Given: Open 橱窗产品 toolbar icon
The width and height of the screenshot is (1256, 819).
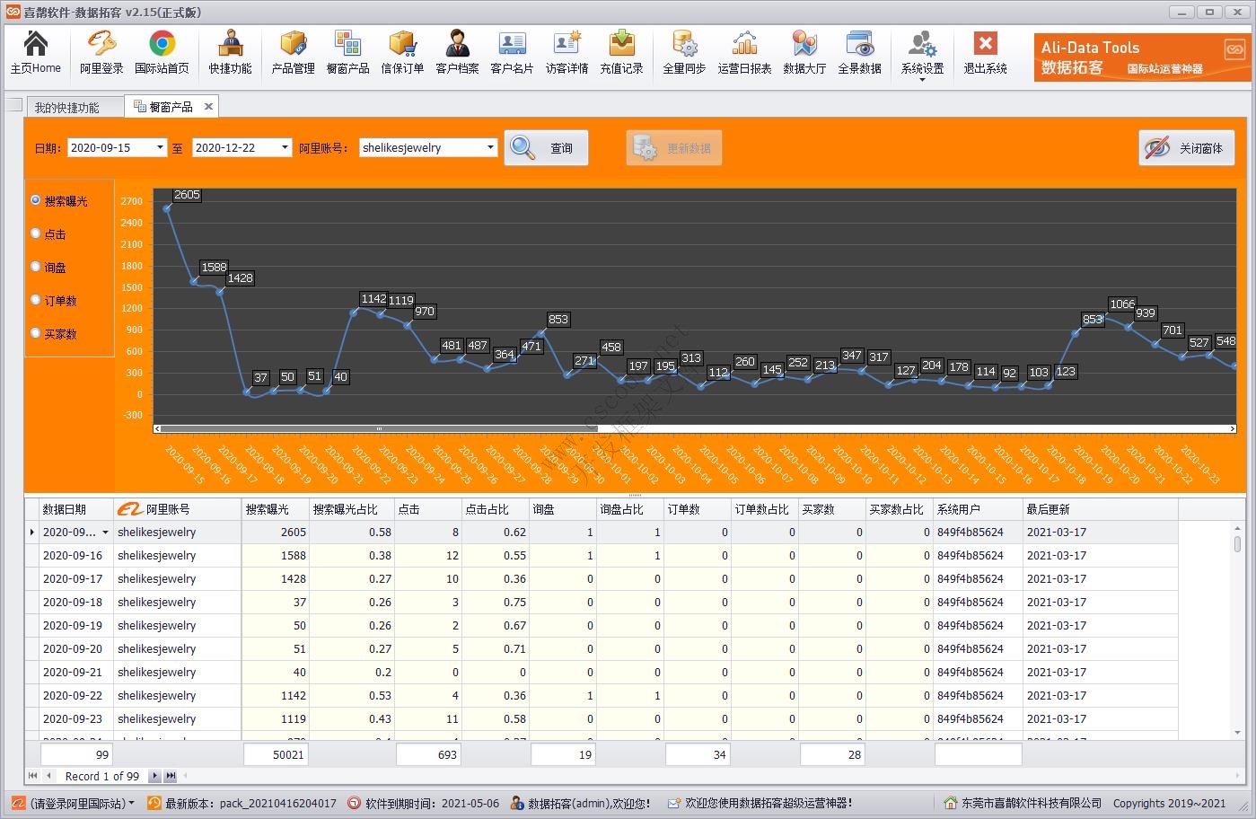Looking at the screenshot, I should point(347,52).
